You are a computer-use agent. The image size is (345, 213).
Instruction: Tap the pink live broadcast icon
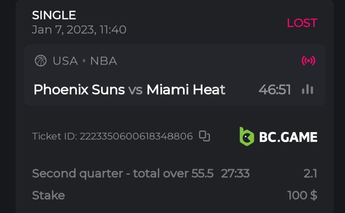[308, 61]
